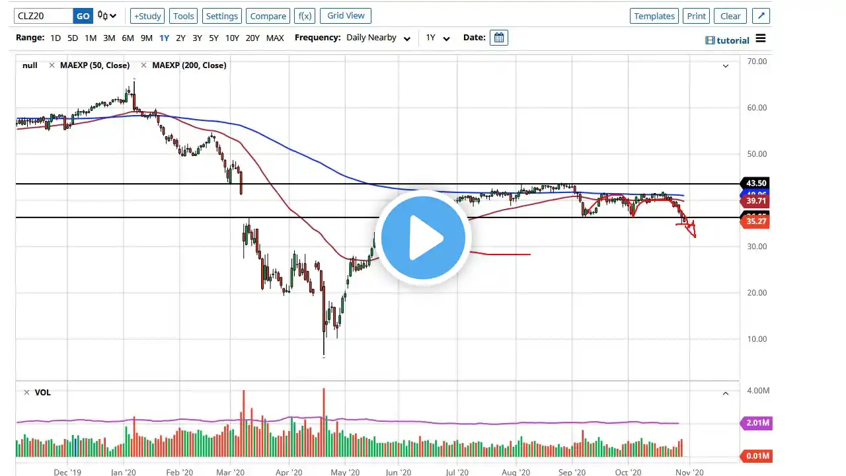Select the active 1Y range
The height and width of the screenshot is (476, 846).
pyautogui.click(x=164, y=38)
